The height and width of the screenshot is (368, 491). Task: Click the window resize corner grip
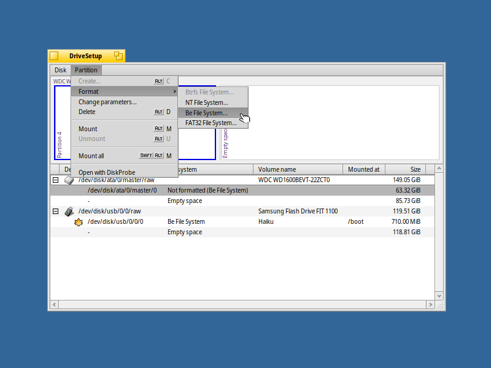click(439, 305)
